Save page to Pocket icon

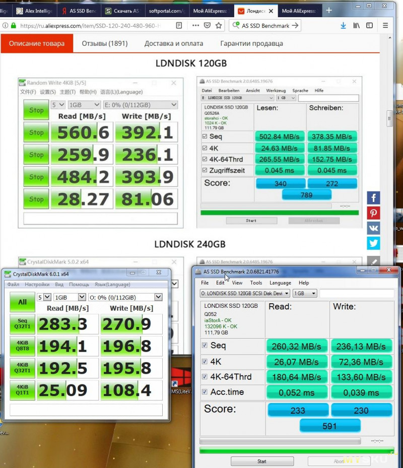click(207, 26)
